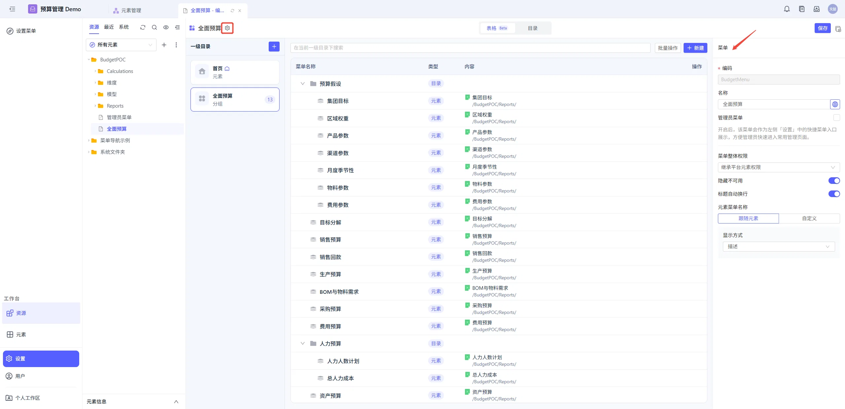This screenshot has height=409, width=845.
Task: Switch to the 目录 view tab
Action: (x=533, y=28)
